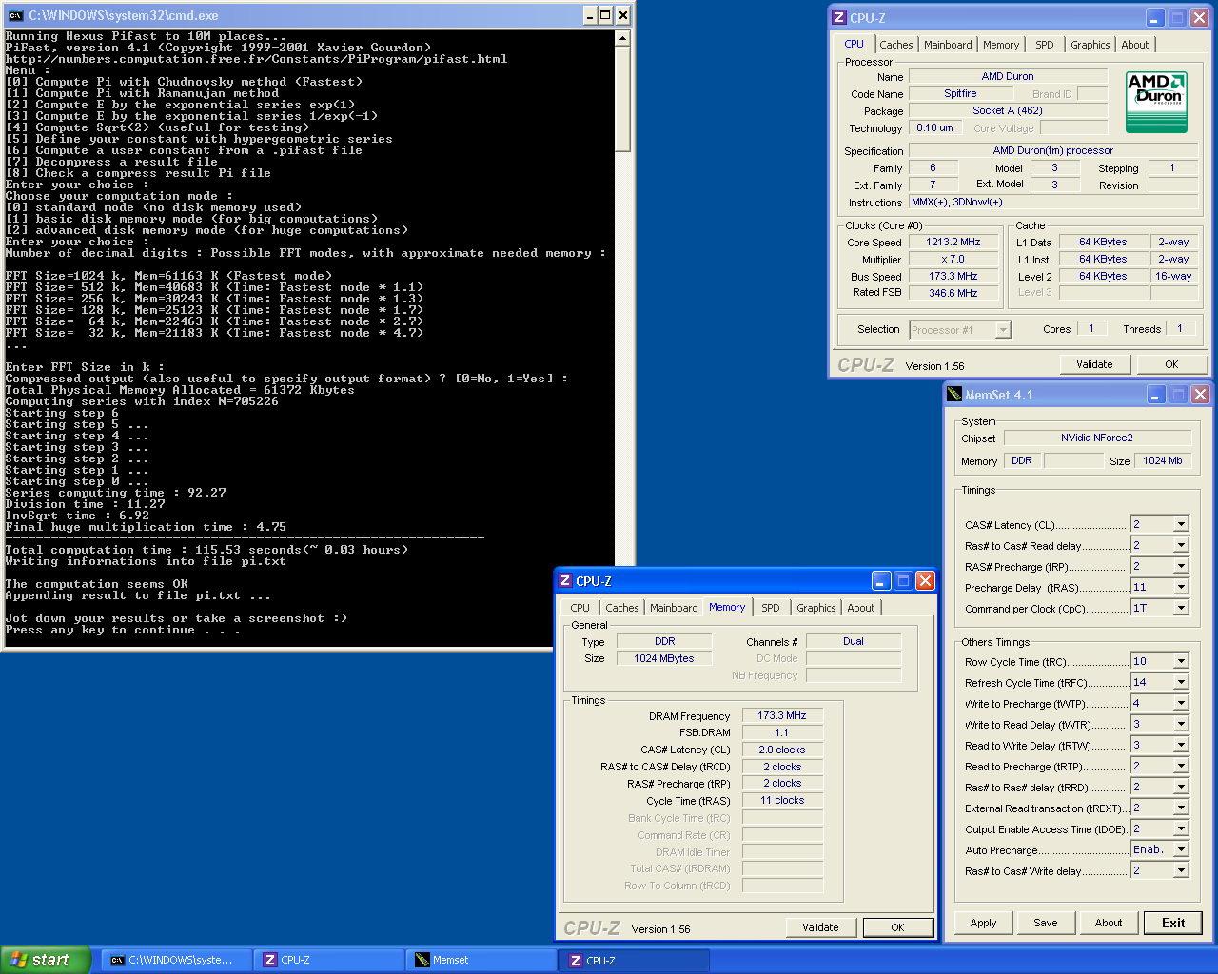Click cmd window scrollbar up arrow
Image resolution: width=1218 pixels, height=974 pixels.
[623, 38]
